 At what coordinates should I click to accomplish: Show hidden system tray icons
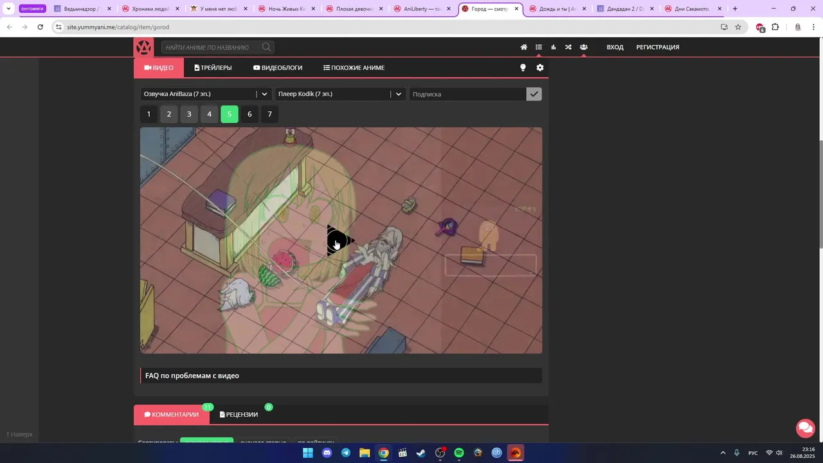pos(723,453)
